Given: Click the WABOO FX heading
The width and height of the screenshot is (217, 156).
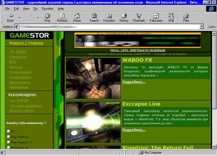Looking at the screenshot, I should tap(137, 60).
